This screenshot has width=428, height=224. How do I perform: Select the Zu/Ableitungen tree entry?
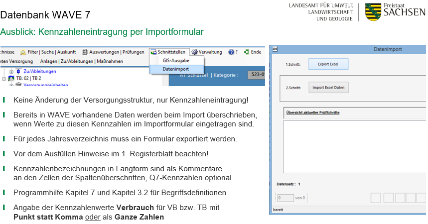pos(39,71)
